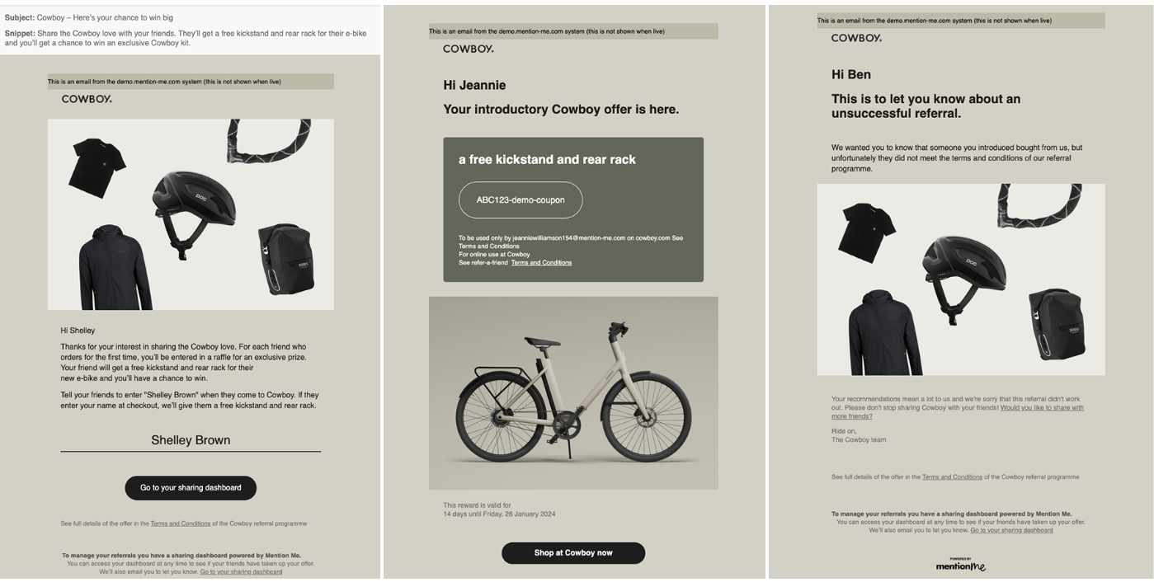Viewport: 1154px width, 582px height.
Task: Select the ABC123-demo-coupon code pill
Action: tap(520, 200)
